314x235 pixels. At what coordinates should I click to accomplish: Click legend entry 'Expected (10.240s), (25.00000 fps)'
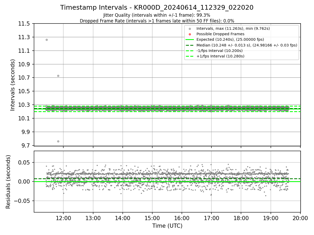(230, 39)
